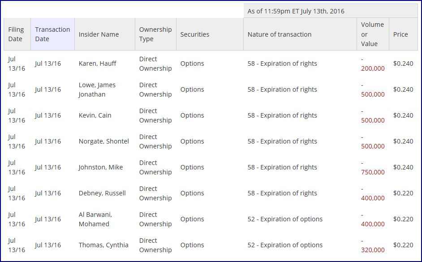Click insider name Debney, Russell

[x=102, y=193]
